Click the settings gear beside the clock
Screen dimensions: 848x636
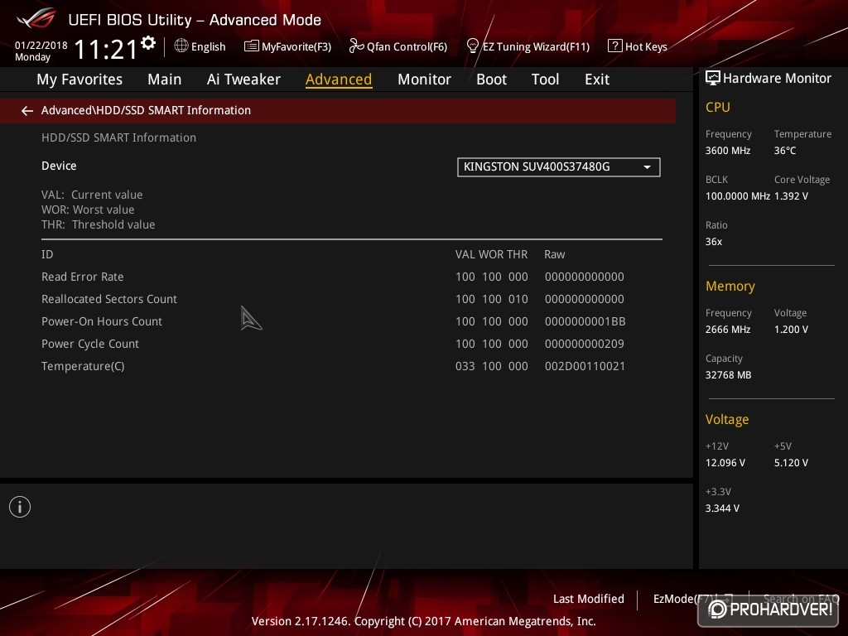pos(148,42)
